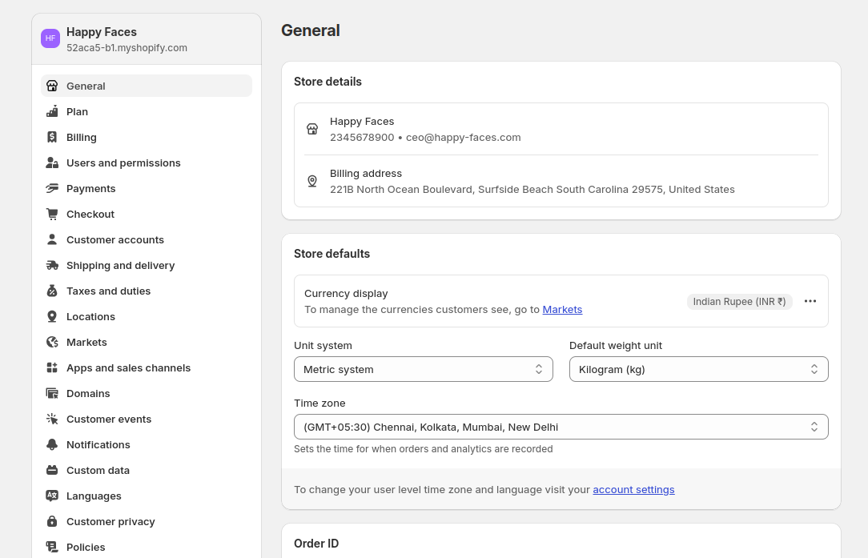The image size is (868, 558).
Task: Click the HF store avatar
Action: coord(50,38)
